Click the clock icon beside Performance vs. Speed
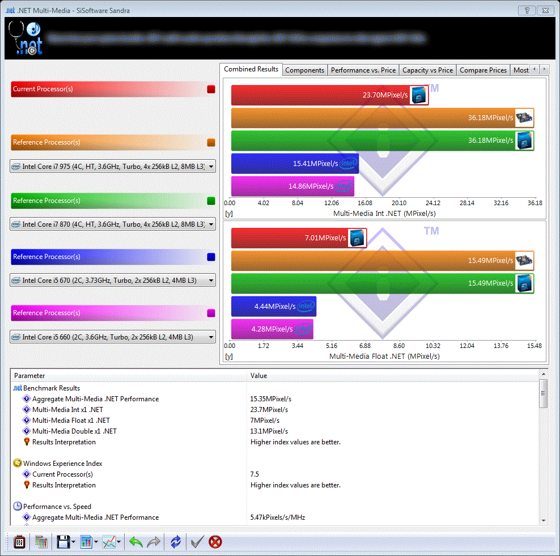 point(18,506)
